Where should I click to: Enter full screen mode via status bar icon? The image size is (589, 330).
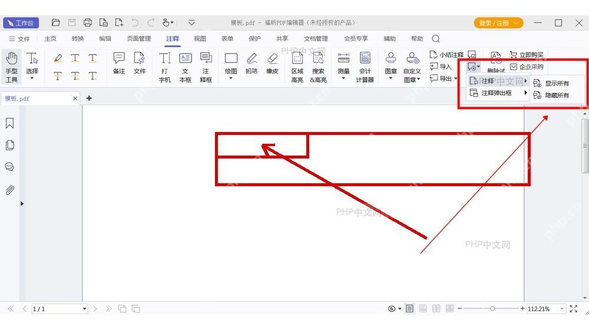click(x=574, y=309)
